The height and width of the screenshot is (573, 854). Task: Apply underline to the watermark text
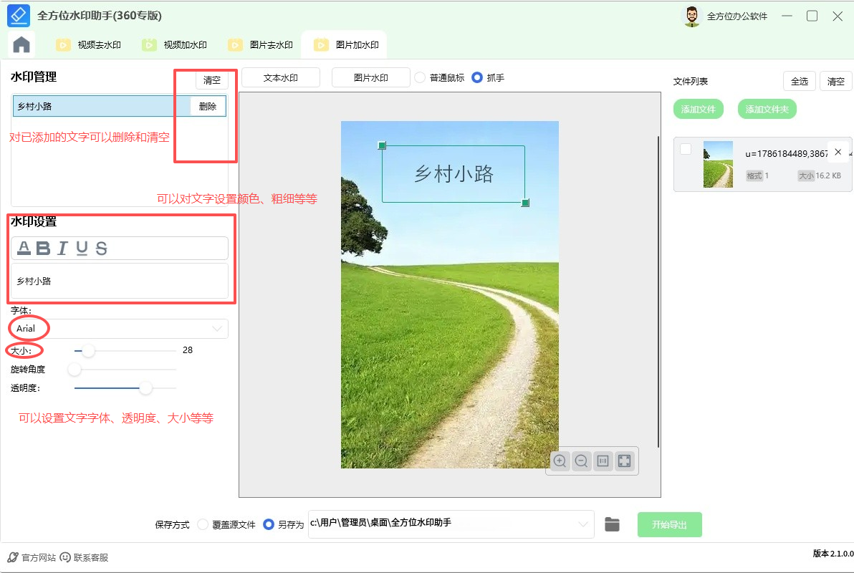point(82,248)
